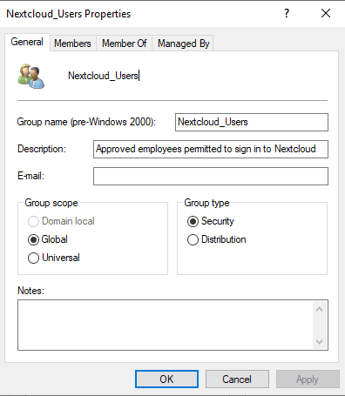Choose the Distribution group type
Viewport: 345px width, 396px height.
217,239
